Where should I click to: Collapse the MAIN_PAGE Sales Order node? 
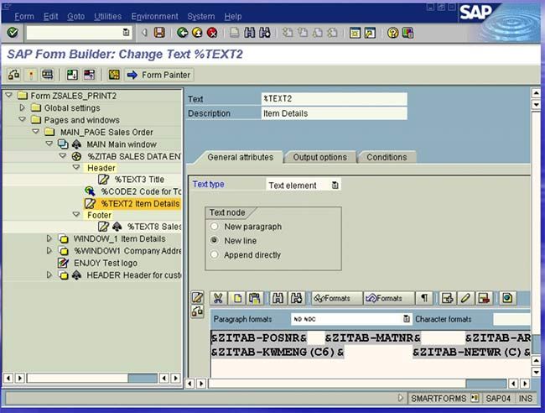coord(36,132)
